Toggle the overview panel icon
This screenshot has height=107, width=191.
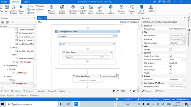138,91
